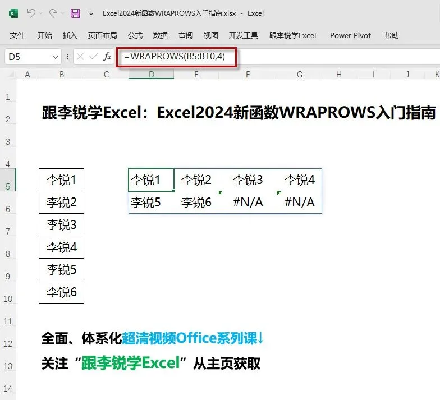Image resolution: width=440 pixels, height=400 pixels.
Task: Select cell E5 containing 李锐2
Action: [196, 180]
